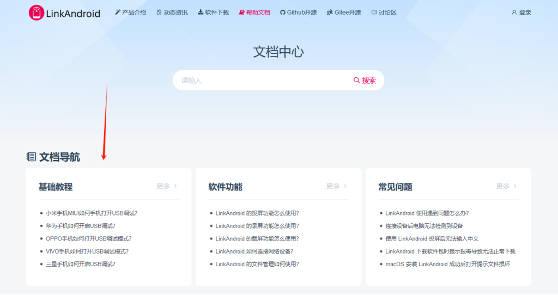
Task: Click the Gitee git icon in navbar
Action: pyautogui.click(x=330, y=13)
